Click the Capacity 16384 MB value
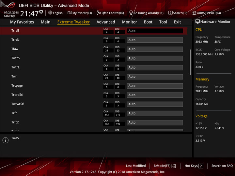Screen dimensions: 235x176 (x=202, y=104)
